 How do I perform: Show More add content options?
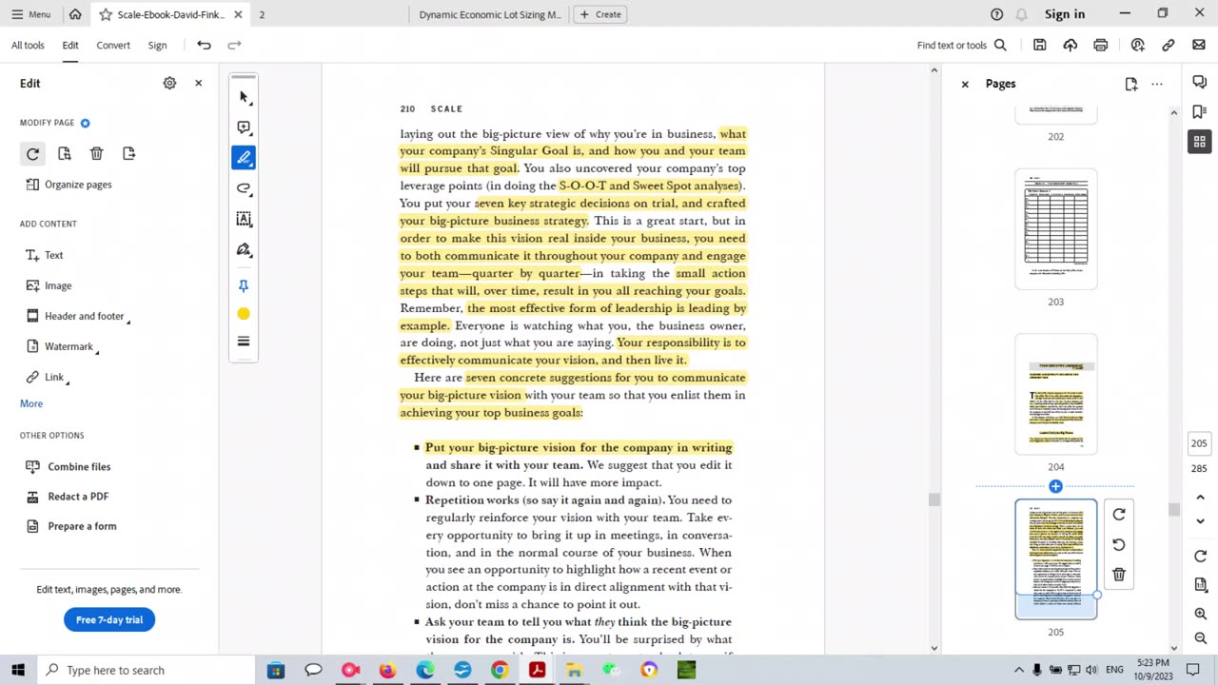coord(31,403)
